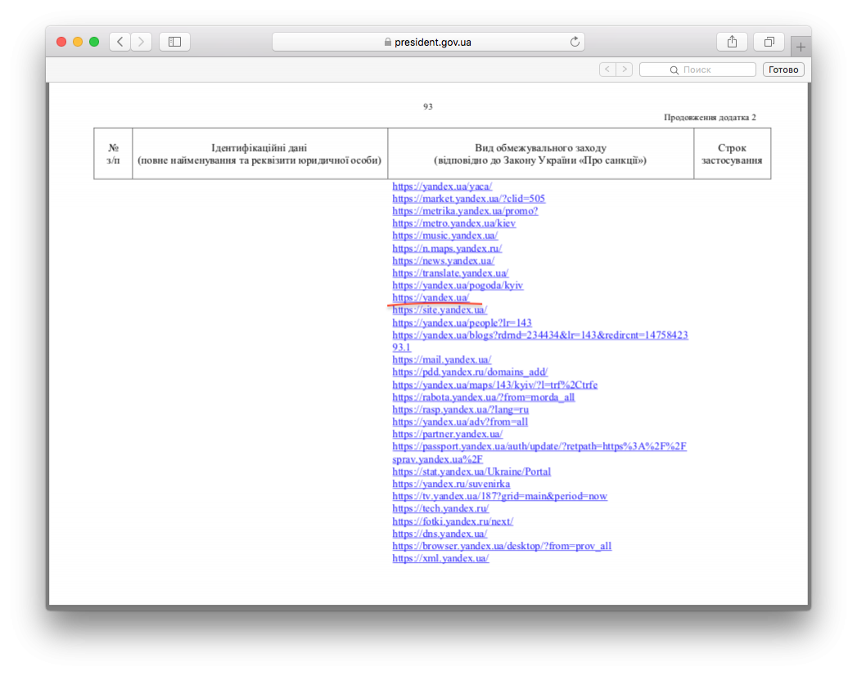Go to next search match arrow

(625, 70)
